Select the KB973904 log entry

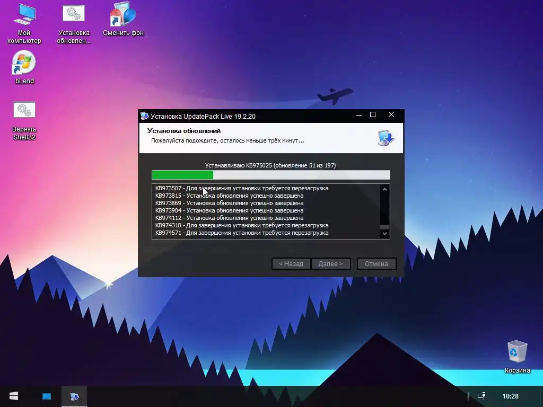[x=229, y=210]
